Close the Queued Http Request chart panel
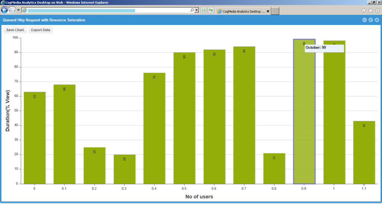This screenshot has height=204, width=382. click(x=377, y=20)
